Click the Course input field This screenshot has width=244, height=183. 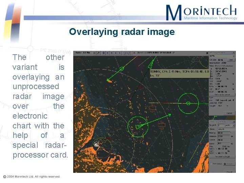224,140
